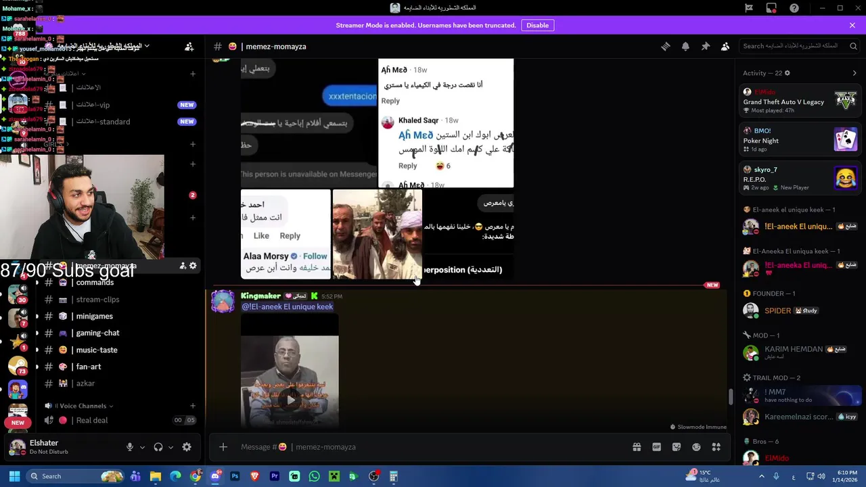
Task: Open the Alaa Morsy Follow screenshot image
Action: (286, 234)
